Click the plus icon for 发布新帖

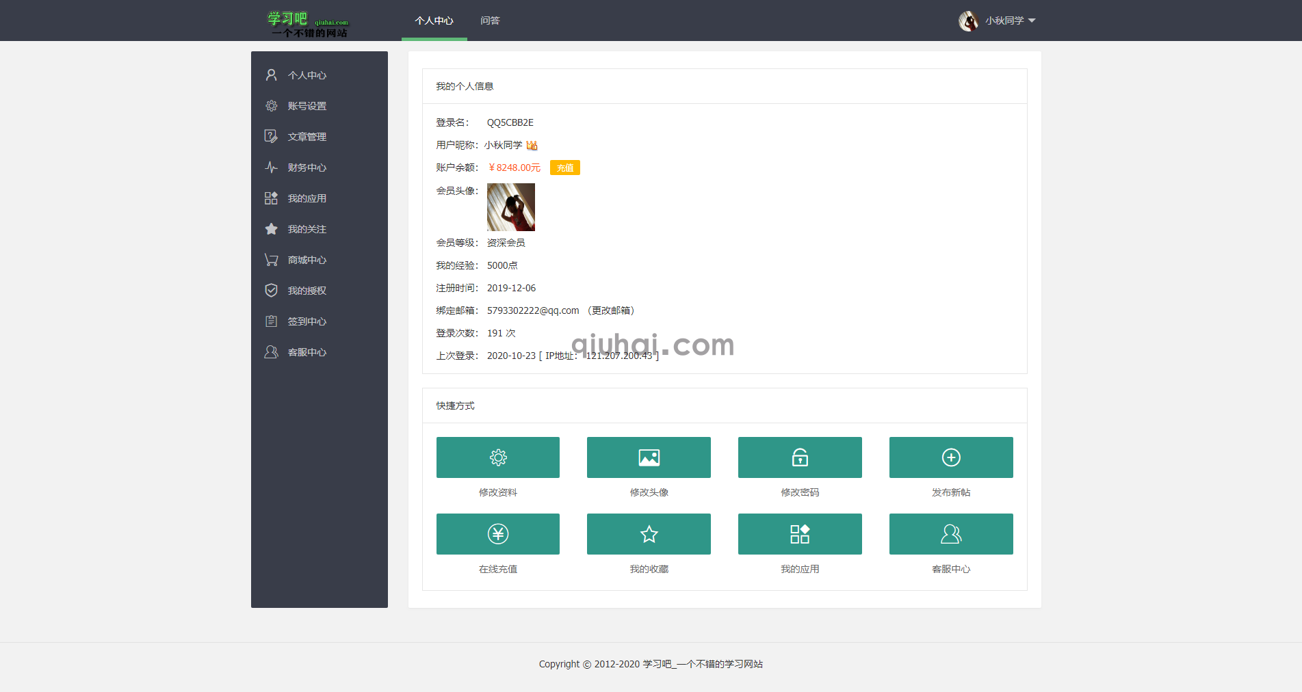[x=951, y=457]
